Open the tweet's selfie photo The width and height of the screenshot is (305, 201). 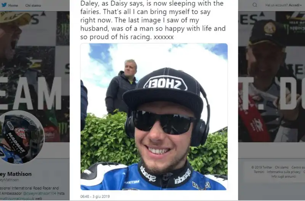click(154, 116)
